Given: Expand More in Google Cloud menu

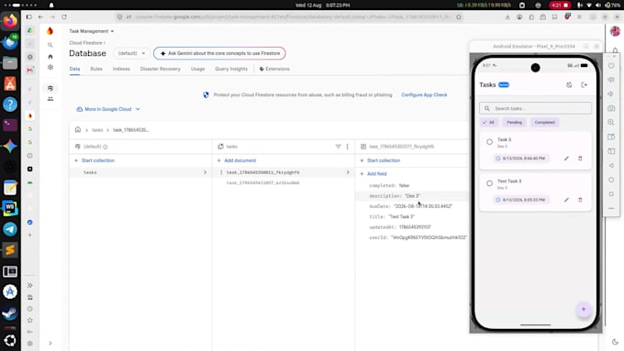Looking at the screenshot, I should [x=108, y=109].
